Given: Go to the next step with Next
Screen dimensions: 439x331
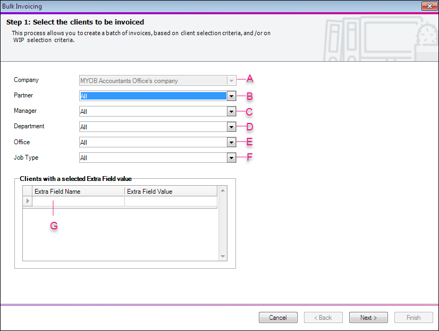Looking at the screenshot, I should (368, 318).
